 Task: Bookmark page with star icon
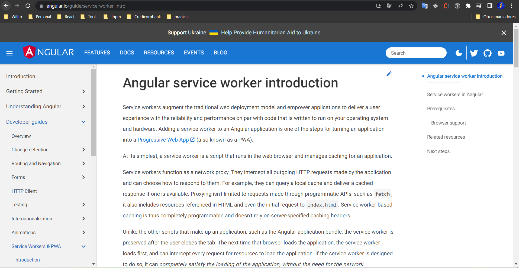[x=411, y=6]
